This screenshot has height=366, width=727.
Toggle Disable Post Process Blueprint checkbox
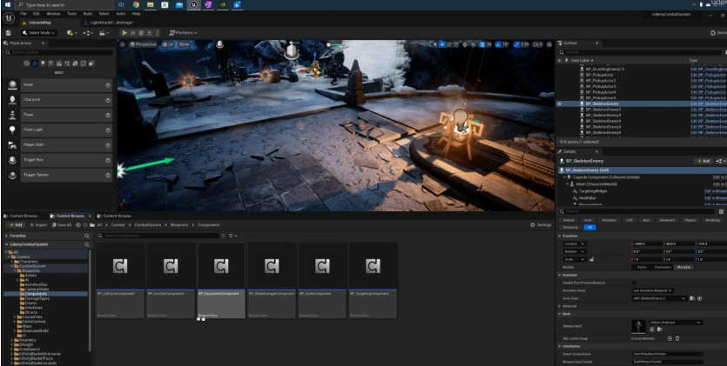coord(634,283)
